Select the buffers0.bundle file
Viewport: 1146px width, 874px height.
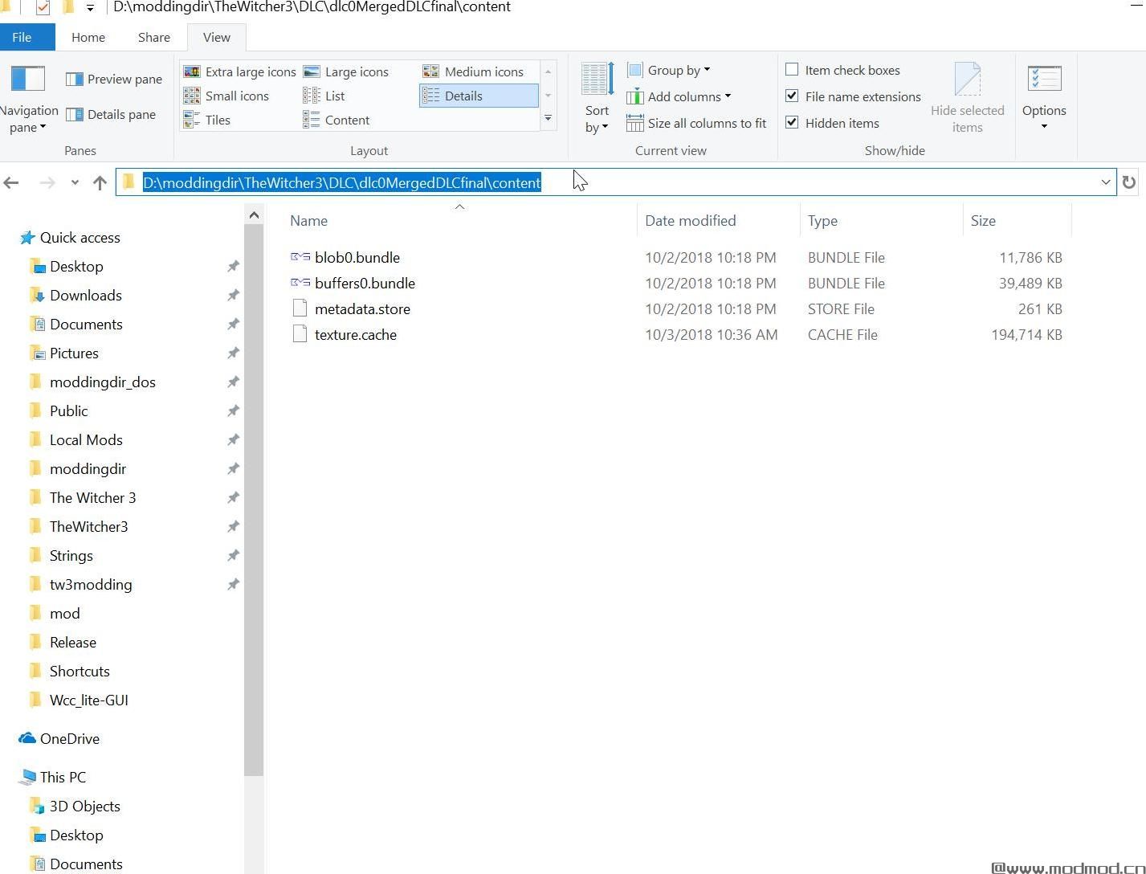pyautogui.click(x=353, y=283)
